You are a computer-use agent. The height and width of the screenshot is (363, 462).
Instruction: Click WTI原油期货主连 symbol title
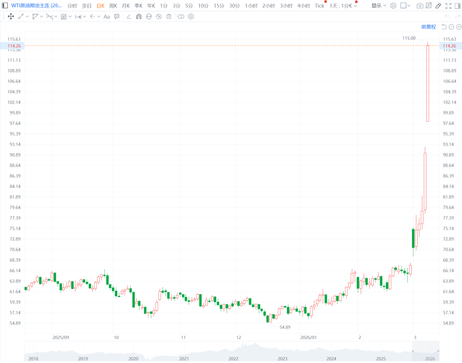pos(36,6)
